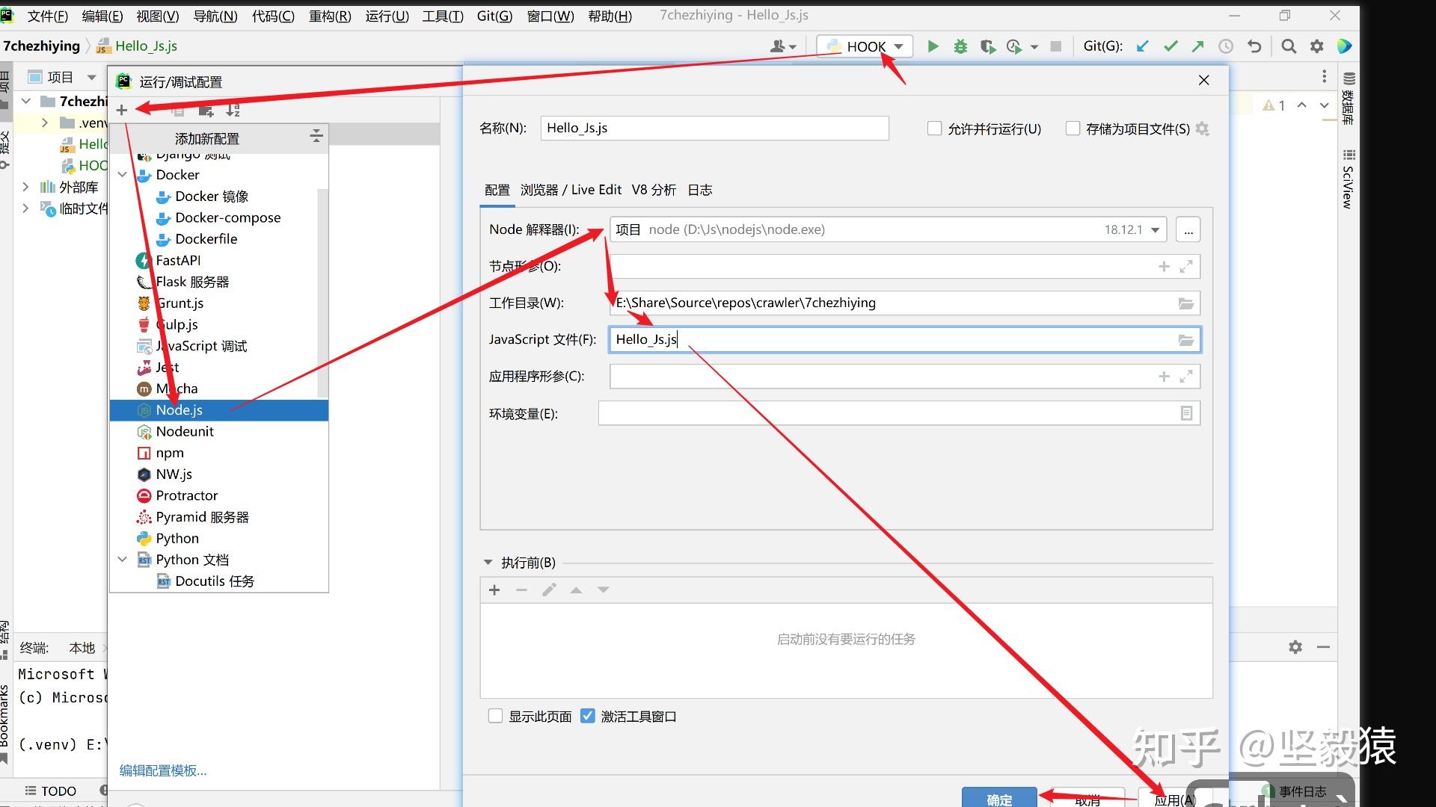
Task: Click the Debug bug icon
Action: coord(960,46)
